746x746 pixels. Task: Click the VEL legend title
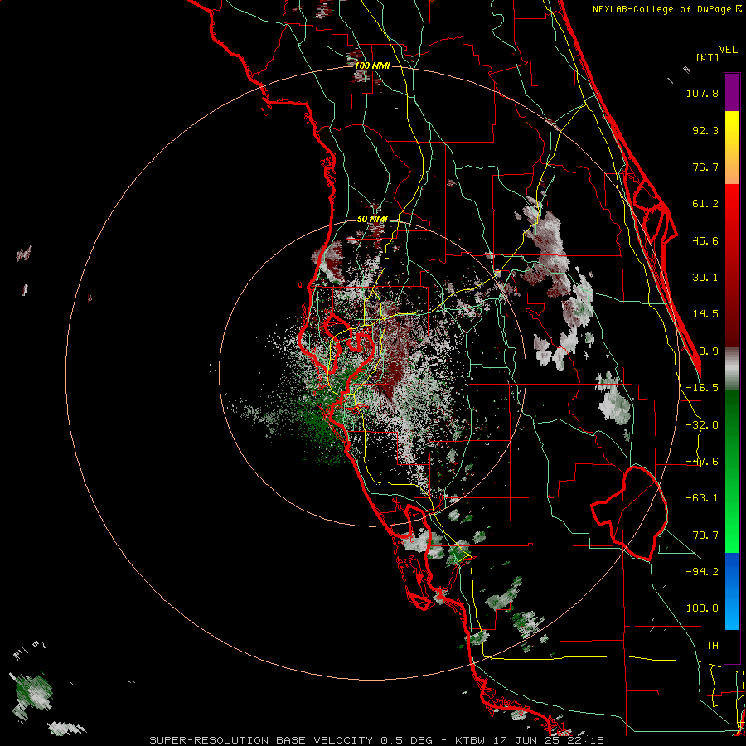point(728,50)
